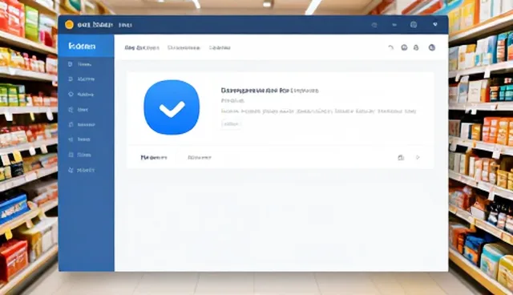Click the highlighted sidebar header at top
Screen dimensions: 513x295
[x=86, y=46]
